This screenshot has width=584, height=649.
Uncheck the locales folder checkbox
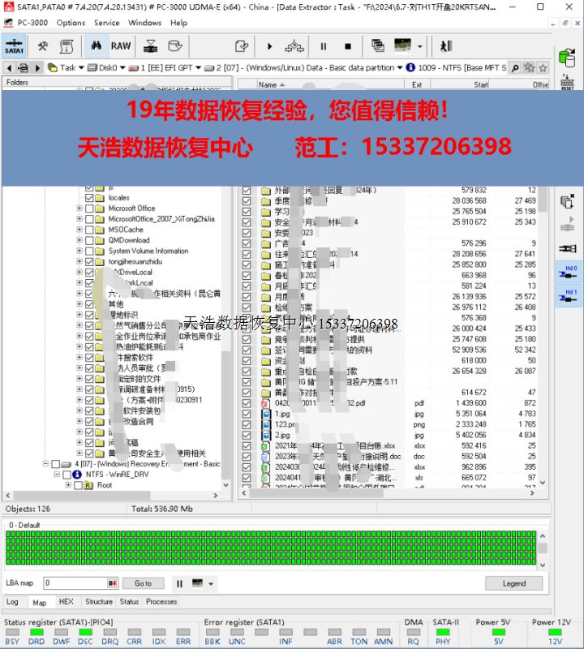click(x=89, y=198)
